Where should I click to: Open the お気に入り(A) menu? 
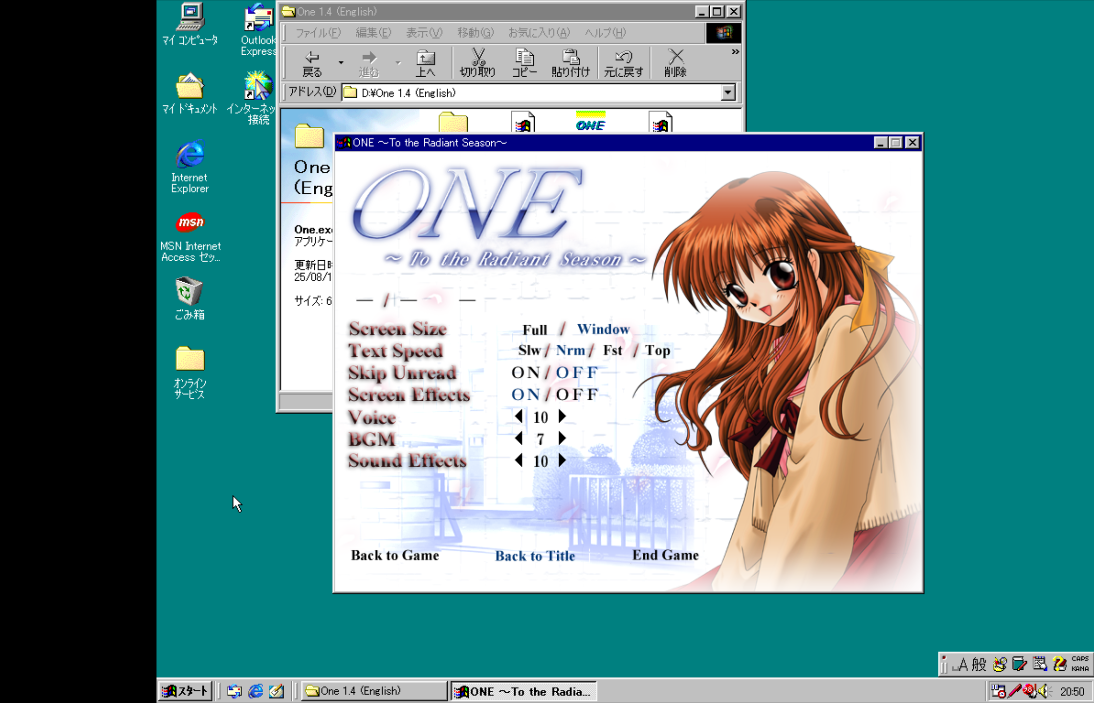click(539, 33)
